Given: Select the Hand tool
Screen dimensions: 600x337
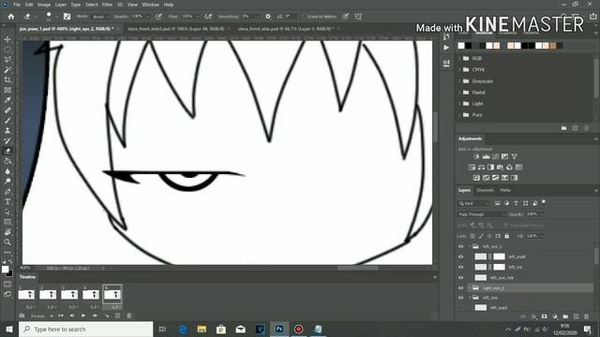Looking at the screenshot, I should click(x=7, y=232).
